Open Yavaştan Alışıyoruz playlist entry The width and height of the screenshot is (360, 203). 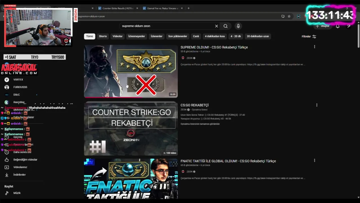pos(206,119)
